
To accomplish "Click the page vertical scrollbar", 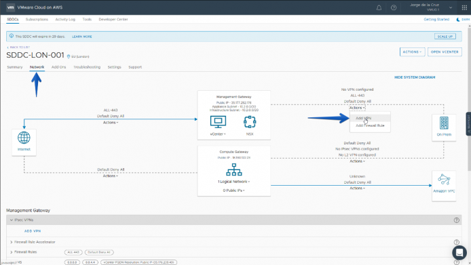I will (469, 99).
